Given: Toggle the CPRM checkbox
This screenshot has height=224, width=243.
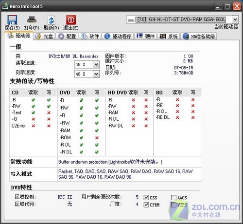Looking at the screenshot, I should 146,205.
